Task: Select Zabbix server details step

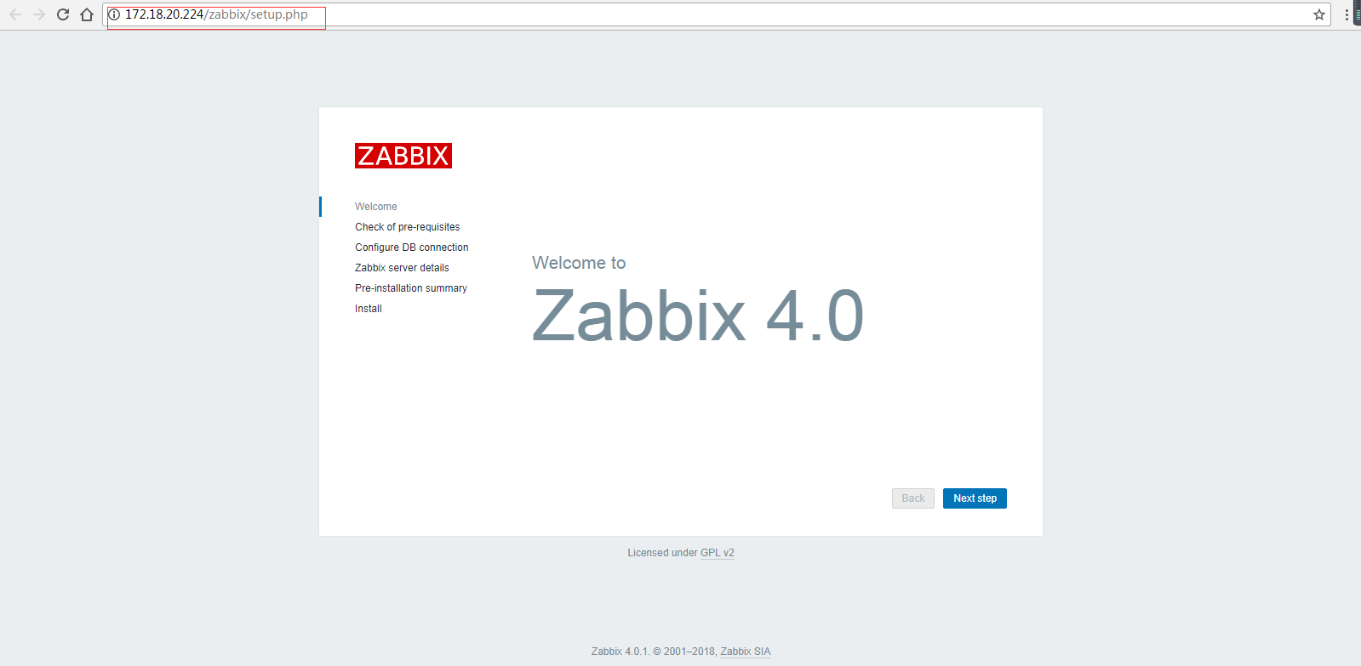Action: pos(402,268)
